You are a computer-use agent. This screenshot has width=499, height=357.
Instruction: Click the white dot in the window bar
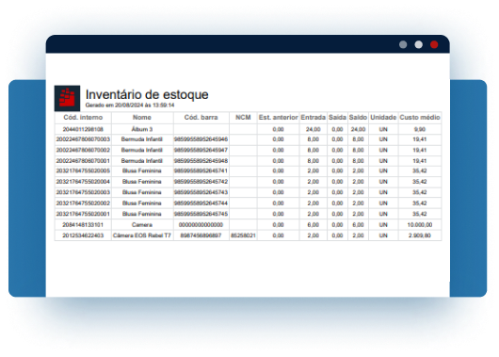click(x=418, y=44)
